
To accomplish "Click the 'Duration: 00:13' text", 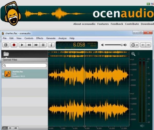I will tap(18, 76).
